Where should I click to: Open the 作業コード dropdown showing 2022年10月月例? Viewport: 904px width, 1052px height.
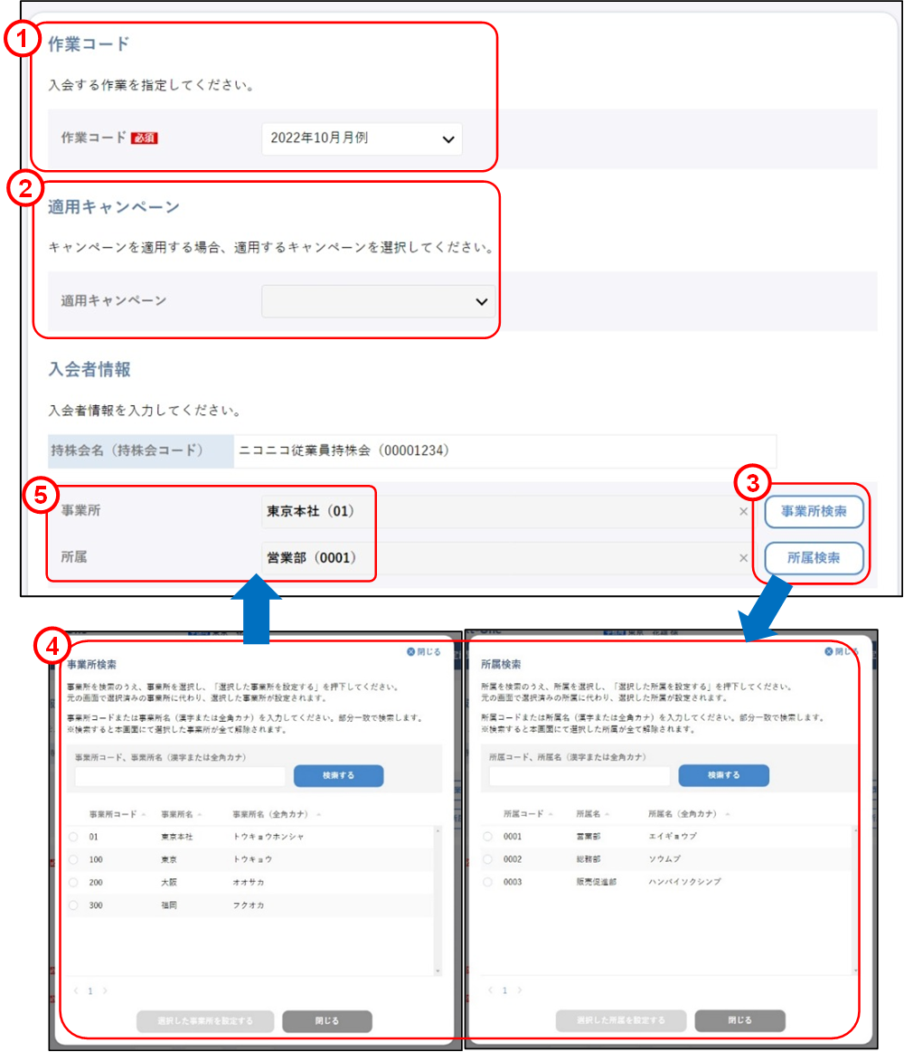(x=362, y=138)
